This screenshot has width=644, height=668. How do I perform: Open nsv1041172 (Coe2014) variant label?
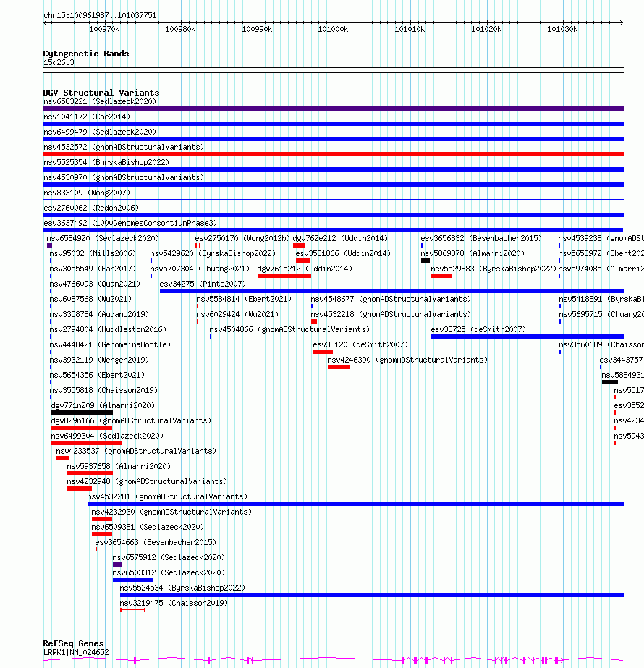pos(87,117)
